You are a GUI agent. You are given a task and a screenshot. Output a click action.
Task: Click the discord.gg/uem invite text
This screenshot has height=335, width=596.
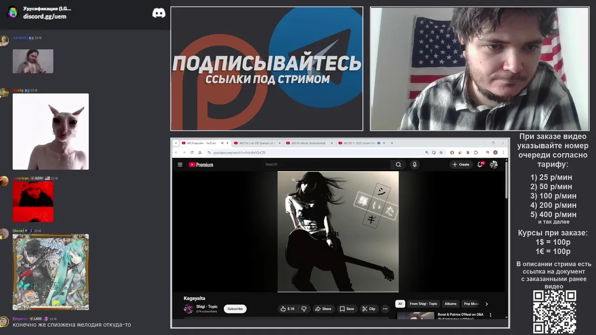(x=45, y=16)
